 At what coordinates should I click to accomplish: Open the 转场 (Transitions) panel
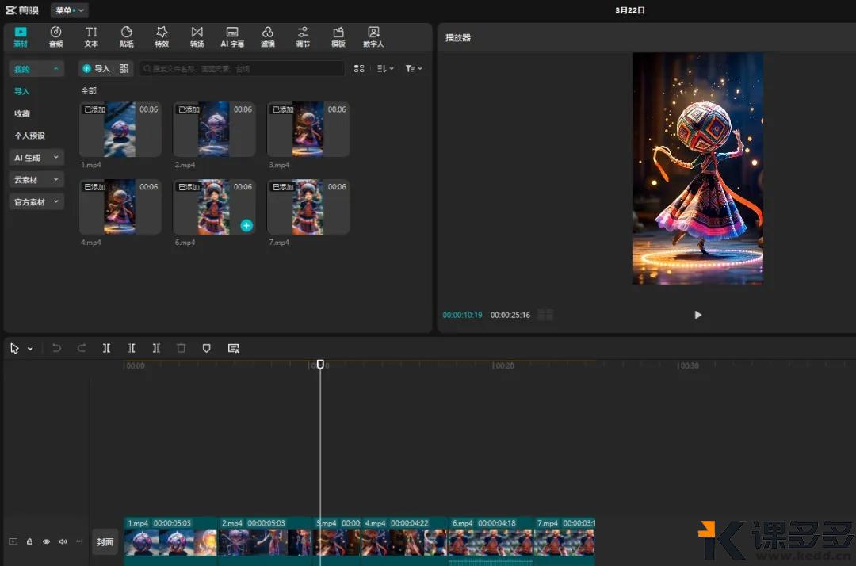pyautogui.click(x=197, y=36)
